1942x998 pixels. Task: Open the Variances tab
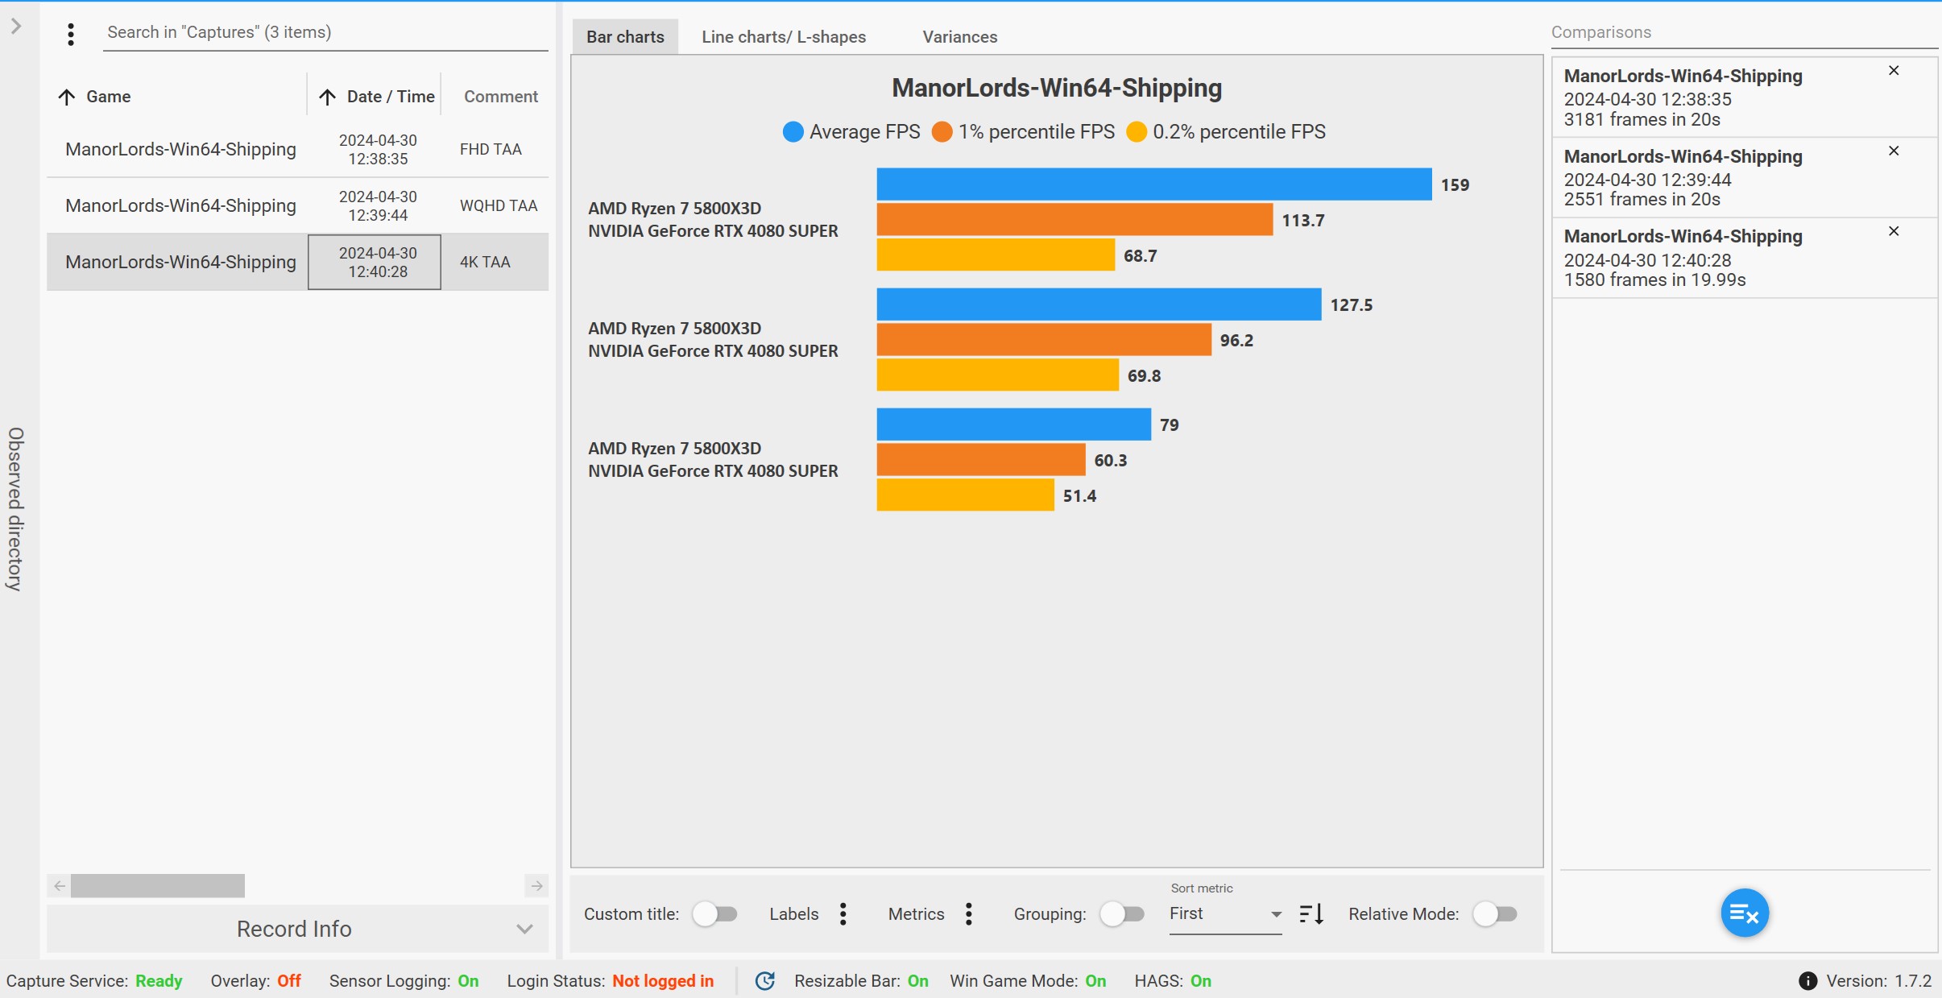click(x=960, y=37)
